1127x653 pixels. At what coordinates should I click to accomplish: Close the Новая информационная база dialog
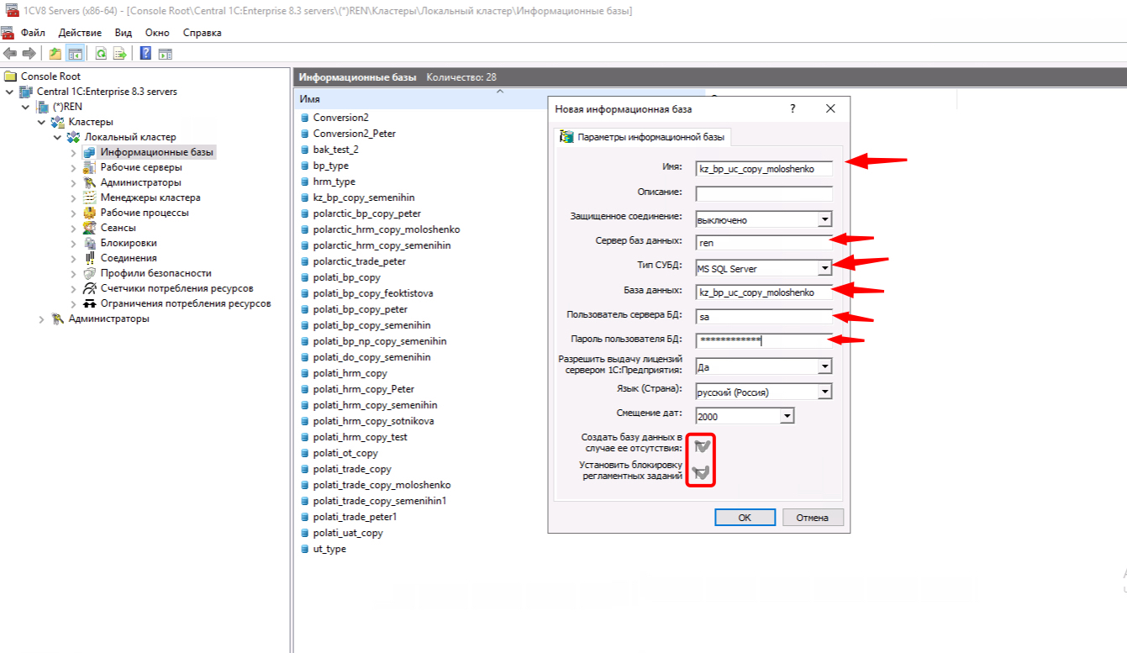point(831,109)
